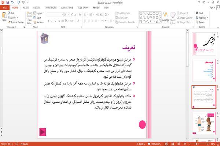This screenshot has height=146, width=220.
Task: Click Sign in link
Action: [x=212, y=8]
